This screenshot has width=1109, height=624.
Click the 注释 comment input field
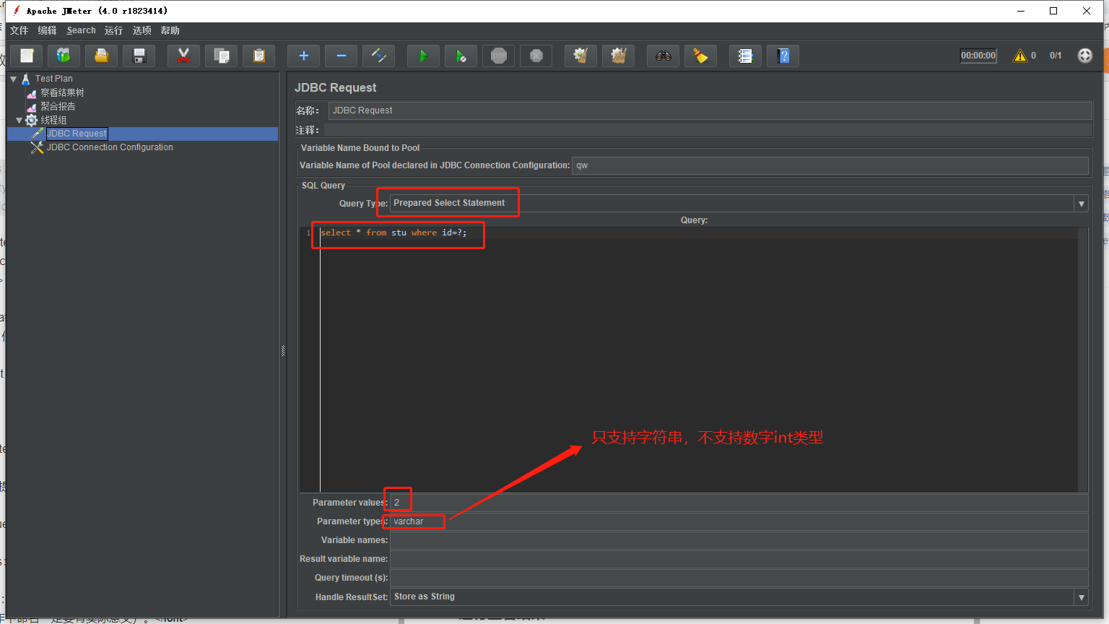[708, 130]
